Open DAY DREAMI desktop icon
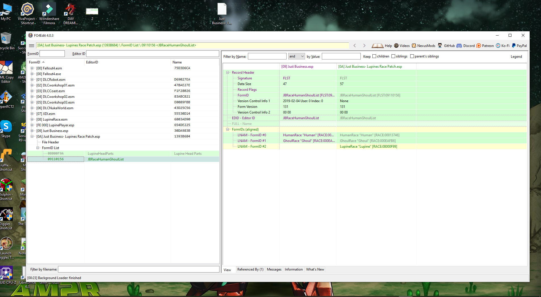Screen dimensions: 541x297 (x=71, y=13)
